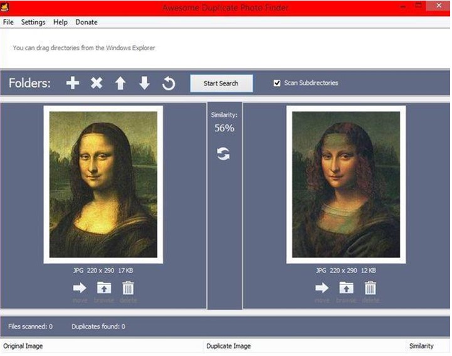The width and height of the screenshot is (452, 356).
Task: Browse location of left 17 KB image
Action: pos(104,288)
